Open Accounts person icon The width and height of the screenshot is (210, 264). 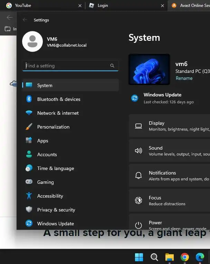coord(29,154)
